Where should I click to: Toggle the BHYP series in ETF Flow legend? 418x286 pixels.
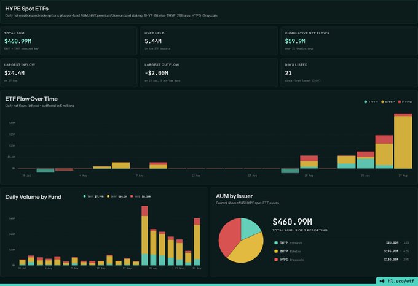(388, 102)
